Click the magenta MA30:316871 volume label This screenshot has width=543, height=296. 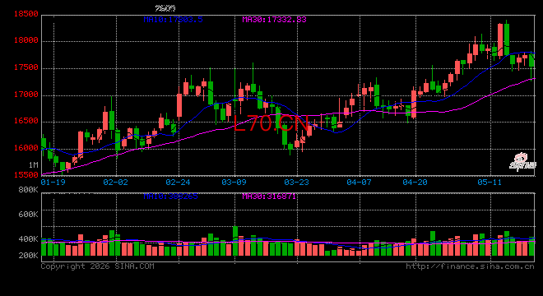269,197
